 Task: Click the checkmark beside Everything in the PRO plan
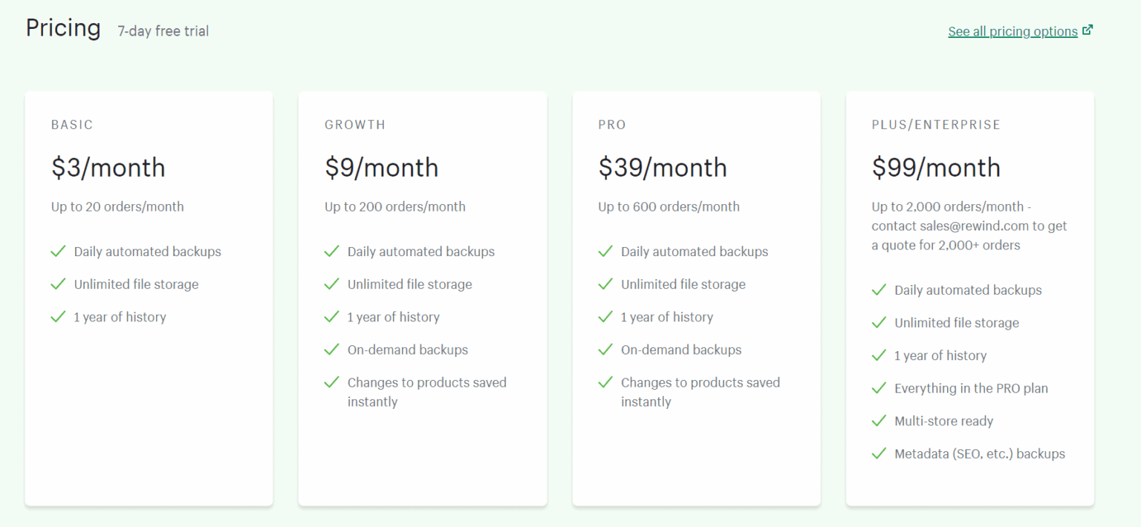tap(879, 388)
